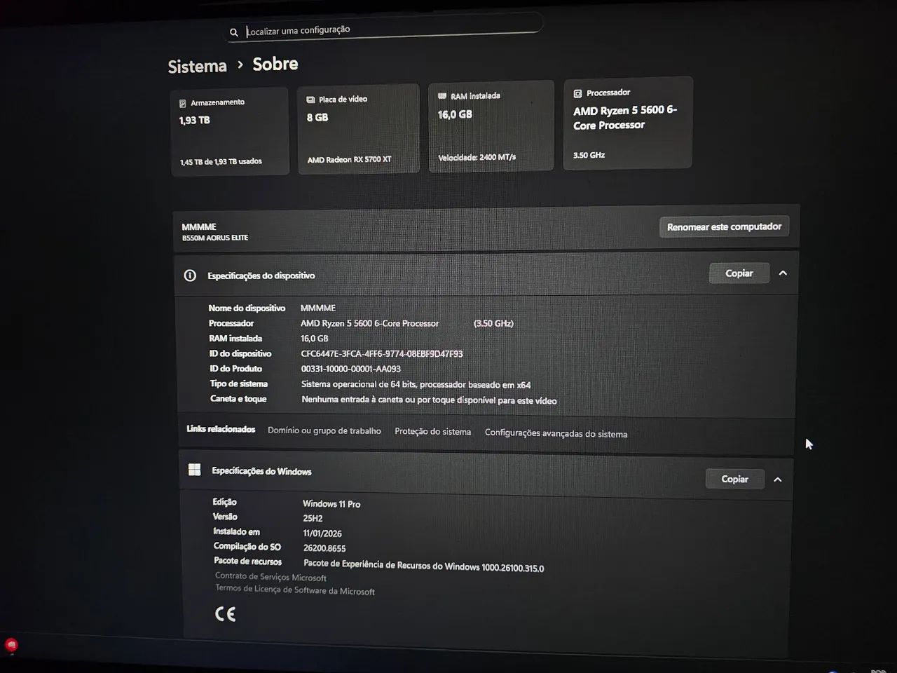Click '1,45 TB de 1,93 TB usados' text
Screen dimensions: 897x673
tap(221, 162)
